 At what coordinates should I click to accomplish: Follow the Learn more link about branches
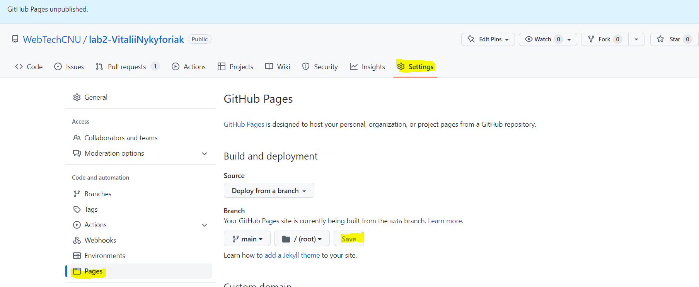pyautogui.click(x=445, y=221)
